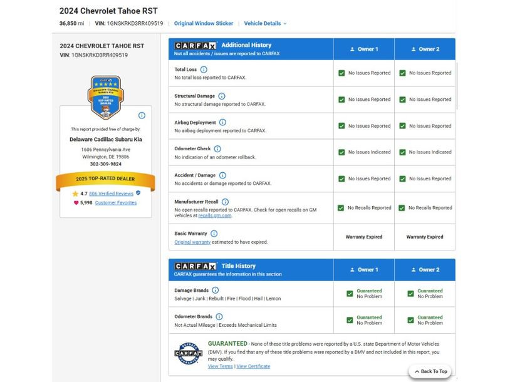Click the dealer card info icon
Screen dimensions: 510x382
tap(142, 115)
